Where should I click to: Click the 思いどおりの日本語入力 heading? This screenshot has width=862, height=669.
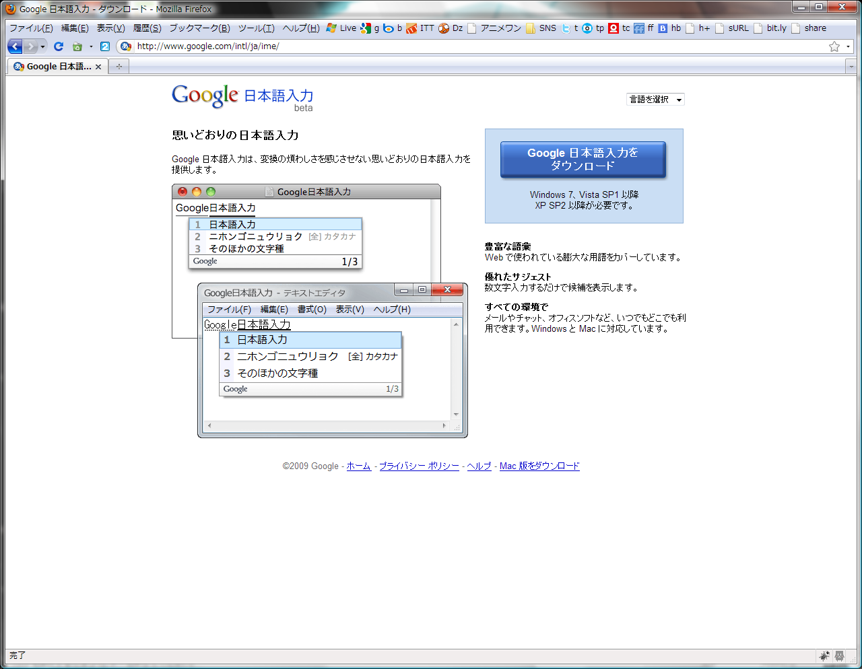(235, 135)
